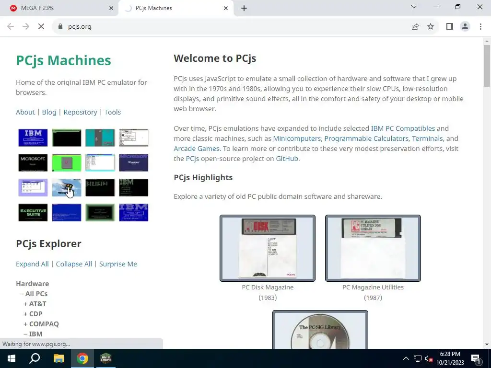Open Chrome profile menu
Viewport: 491px width, 368px height.
tap(465, 27)
